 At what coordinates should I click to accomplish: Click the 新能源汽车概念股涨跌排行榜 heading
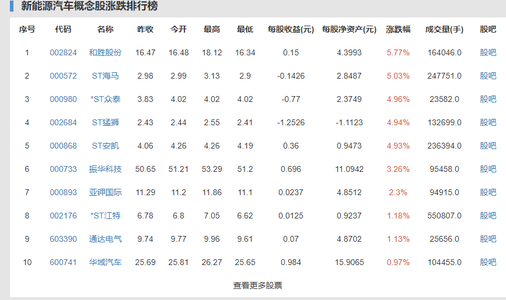[x=89, y=6]
